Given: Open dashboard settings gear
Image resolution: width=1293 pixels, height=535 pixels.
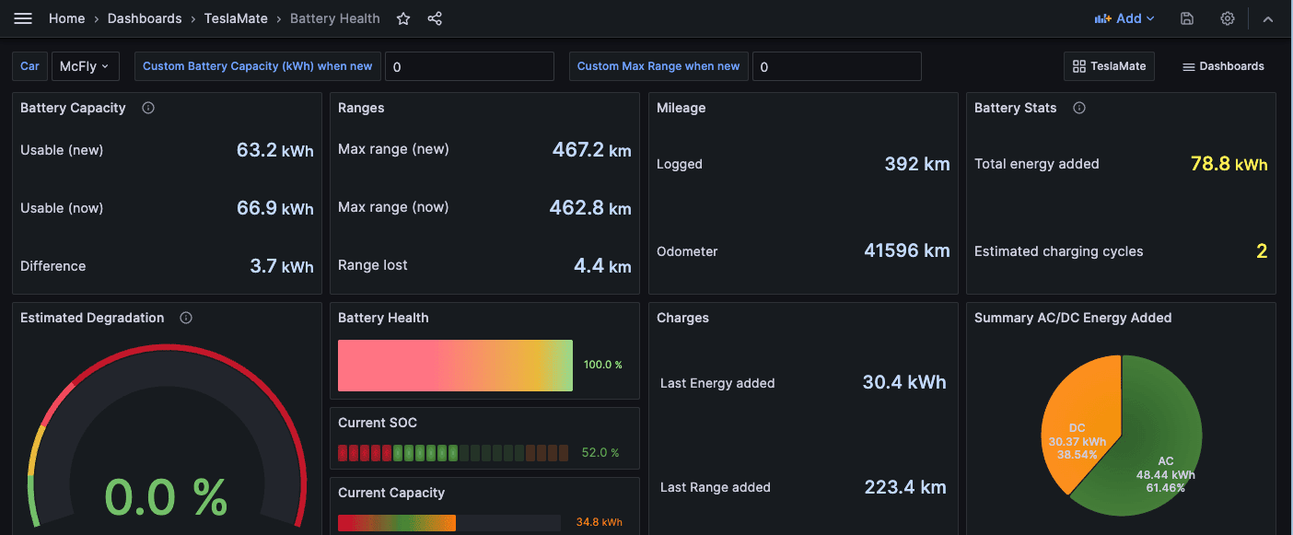Looking at the screenshot, I should 1227,18.
